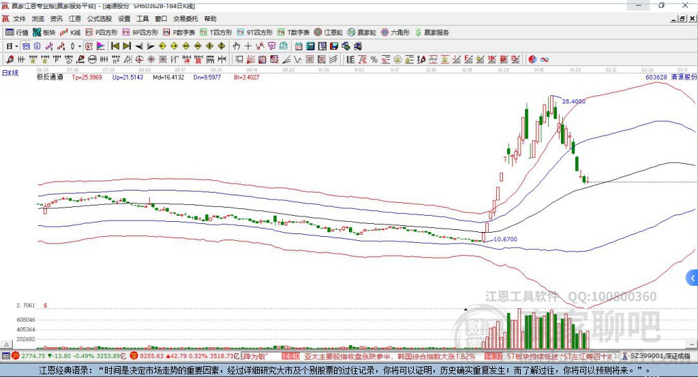Expand the blue side panel chevron
Image resolution: width=698 pixels, height=377 pixels.
(693, 279)
